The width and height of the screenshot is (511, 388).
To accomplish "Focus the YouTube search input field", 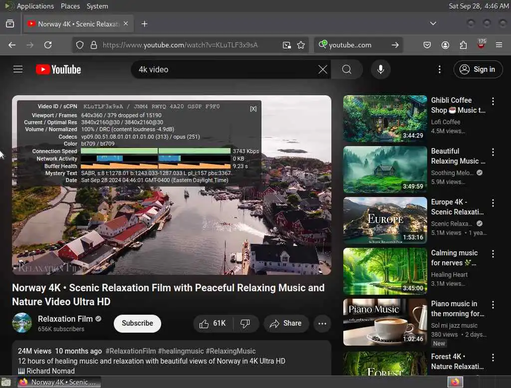I will pos(225,69).
